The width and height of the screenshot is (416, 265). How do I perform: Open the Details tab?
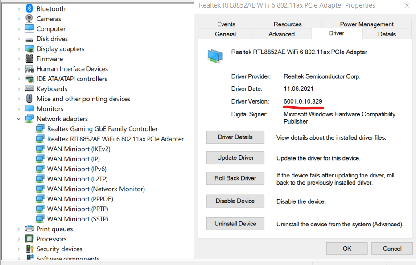(387, 34)
